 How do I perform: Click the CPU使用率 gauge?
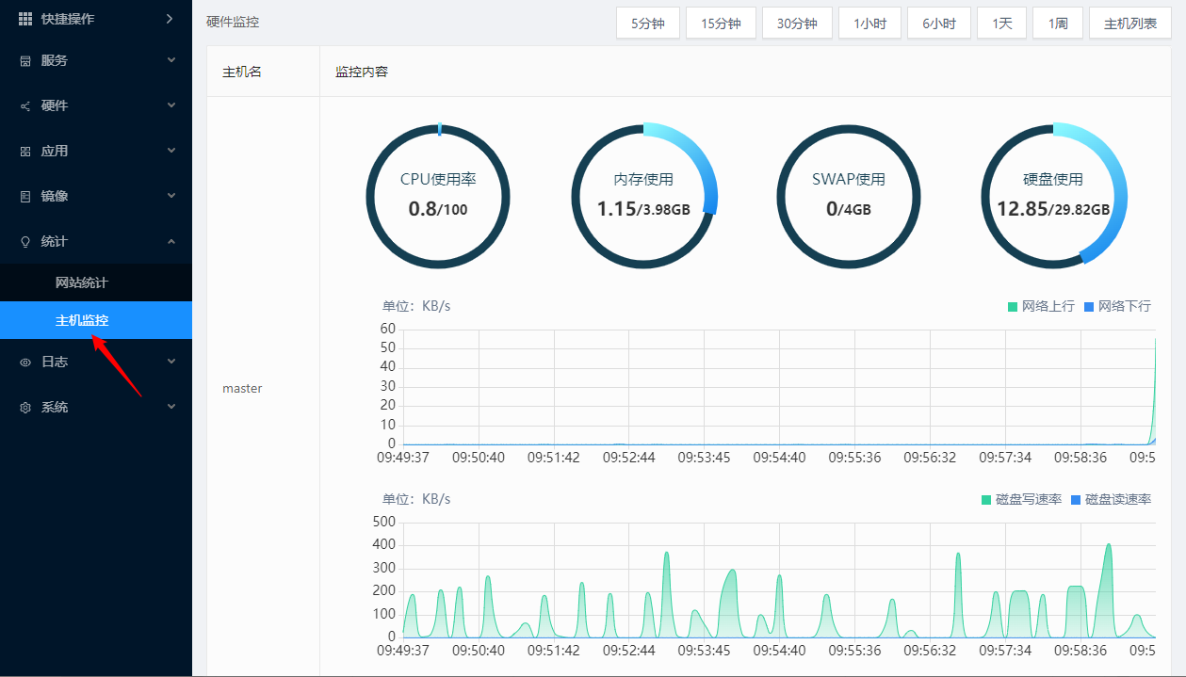click(438, 196)
